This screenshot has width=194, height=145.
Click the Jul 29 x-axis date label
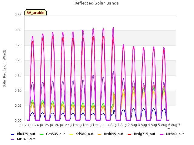point(85,125)
